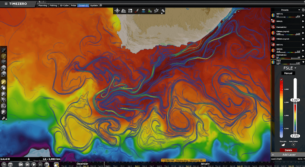The width and height of the screenshot is (305, 167).
Task: Click the targets icon in top ribbon
Action: 150,11
